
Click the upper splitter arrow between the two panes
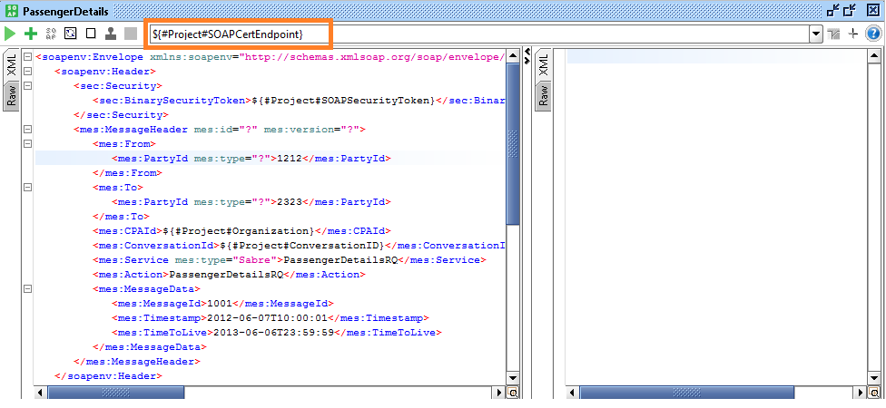527,52
